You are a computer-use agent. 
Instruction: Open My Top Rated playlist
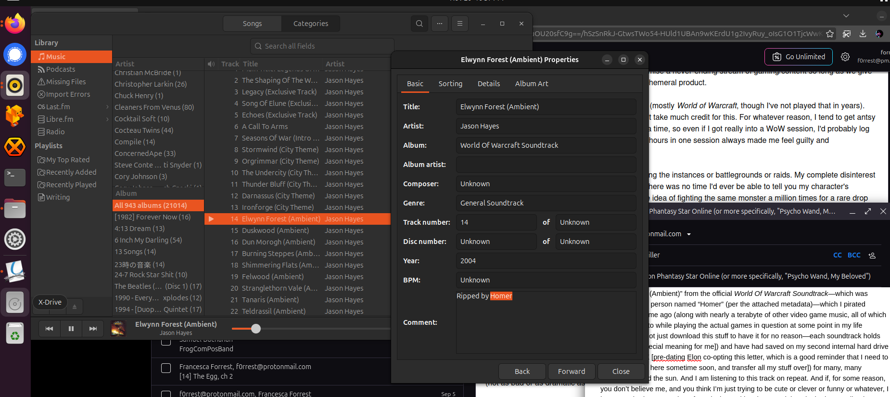72,160
